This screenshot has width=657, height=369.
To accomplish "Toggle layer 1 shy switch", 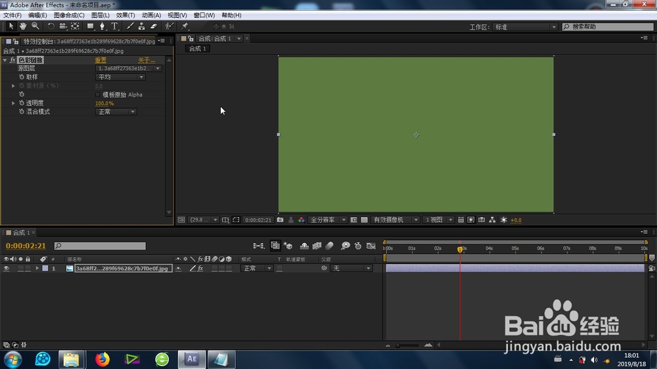I will tap(179, 269).
